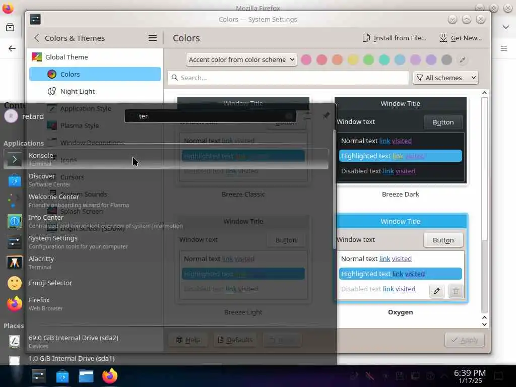Image resolution: width=516 pixels, height=387 pixels.
Task: Open Emoji Selector from results
Action: 166,283
